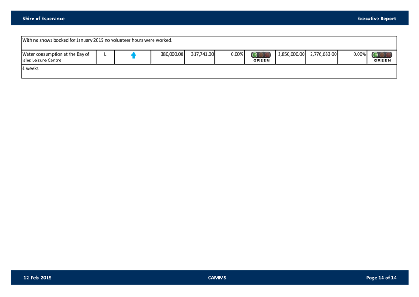This screenshot has width=419, height=297.
Task: Click the volunteer hours comment text
Action: pos(97,40)
